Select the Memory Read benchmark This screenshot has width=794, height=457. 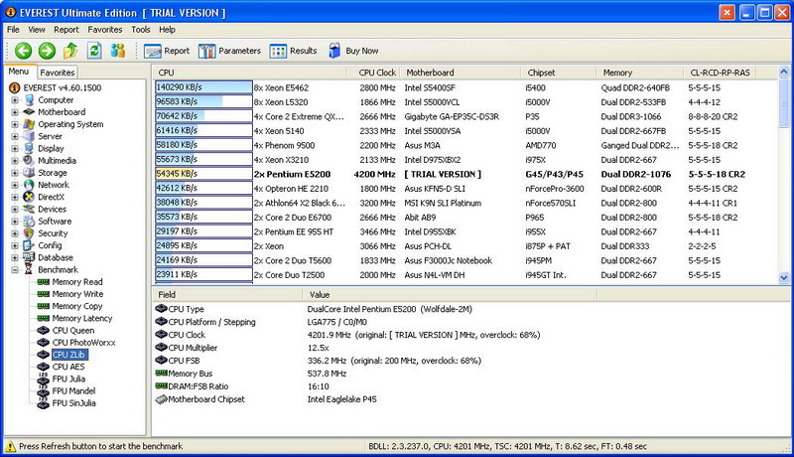(77, 282)
